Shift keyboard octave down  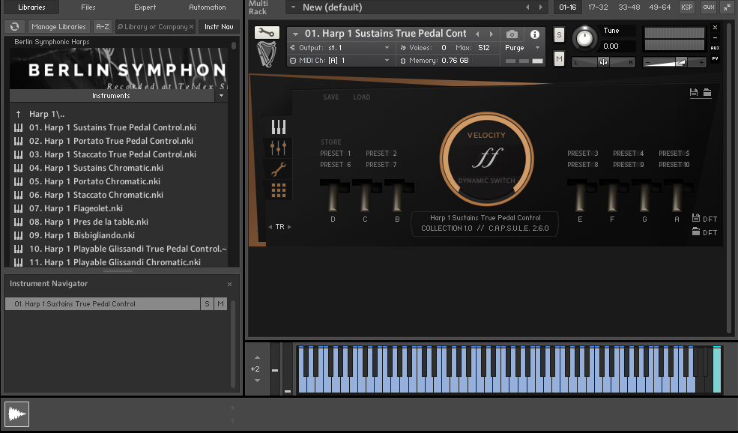(x=257, y=381)
